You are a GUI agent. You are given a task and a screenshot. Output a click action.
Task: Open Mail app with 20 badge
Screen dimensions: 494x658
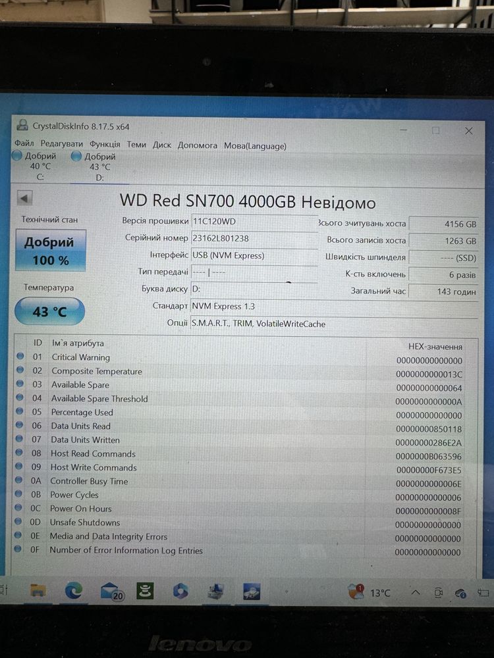tap(112, 592)
